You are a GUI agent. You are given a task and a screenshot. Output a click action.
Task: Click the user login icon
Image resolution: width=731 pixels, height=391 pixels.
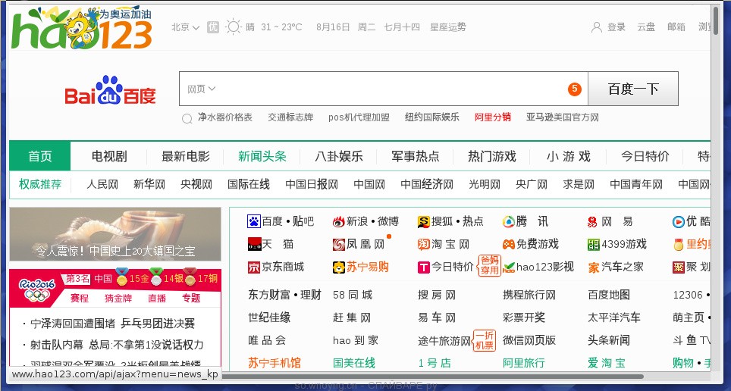pyautogui.click(x=598, y=27)
